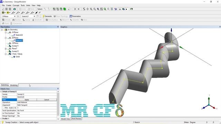Open the Help menu

39,6
